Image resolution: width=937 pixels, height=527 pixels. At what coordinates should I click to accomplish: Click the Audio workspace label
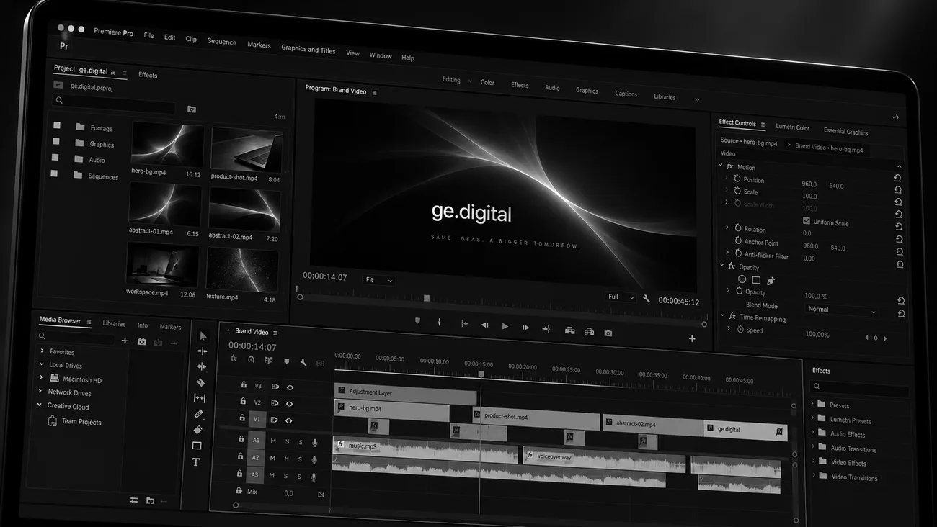[552, 88]
